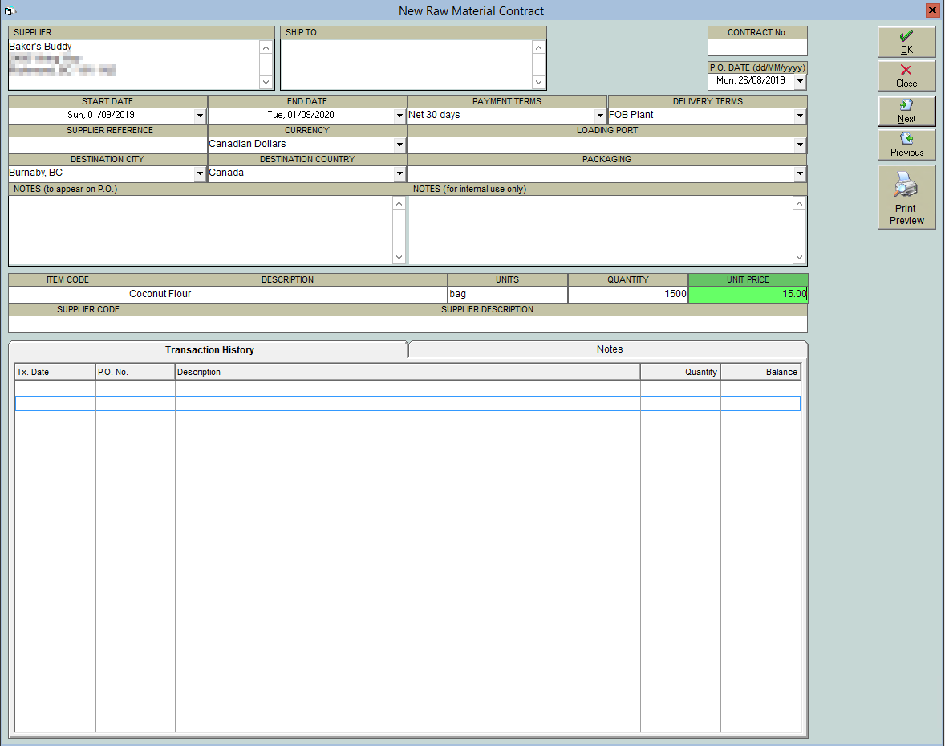
Task: Click the NOTES to appear on P.O. box
Action: tap(201, 230)
